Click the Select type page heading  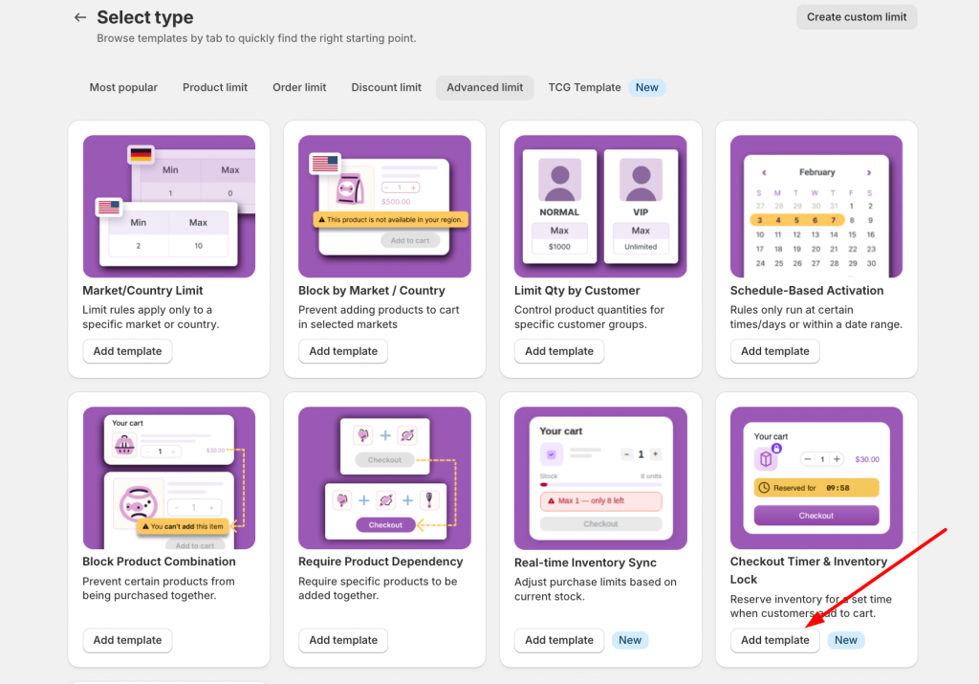click(x=145, y=17)
